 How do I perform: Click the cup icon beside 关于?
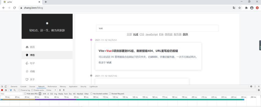[27, 79]
